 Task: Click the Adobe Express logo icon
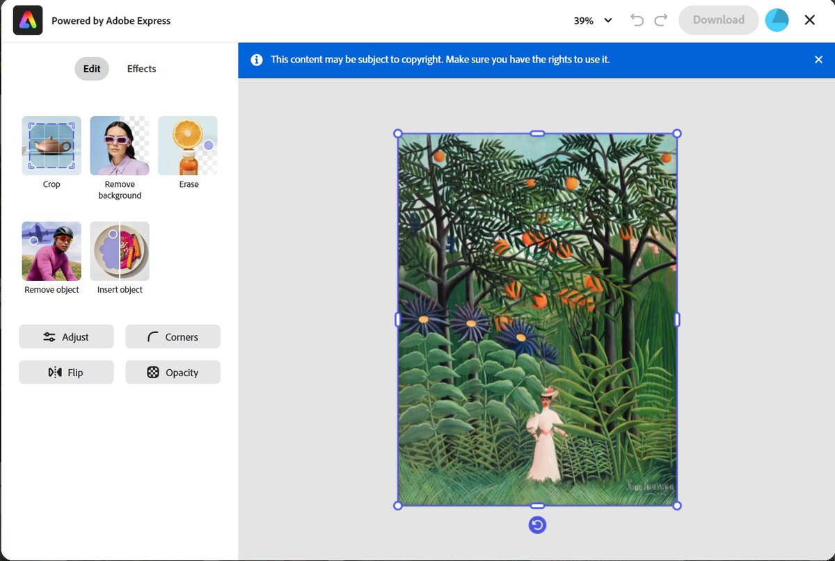pyautogui.click(x=28, y=20)
